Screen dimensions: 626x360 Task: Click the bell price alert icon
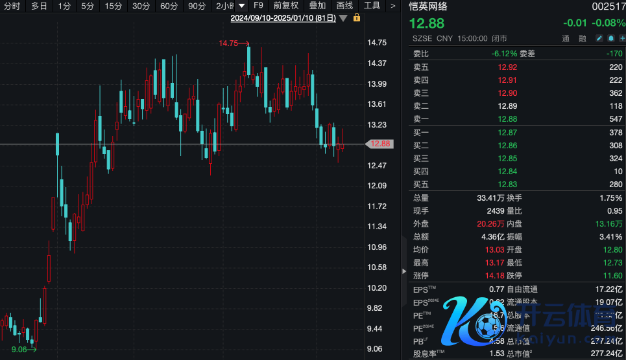611,39
